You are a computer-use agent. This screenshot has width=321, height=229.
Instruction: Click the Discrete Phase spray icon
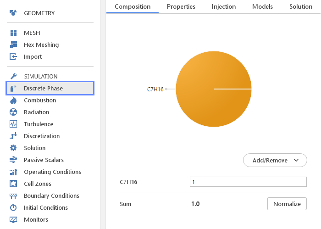point(13,88)
